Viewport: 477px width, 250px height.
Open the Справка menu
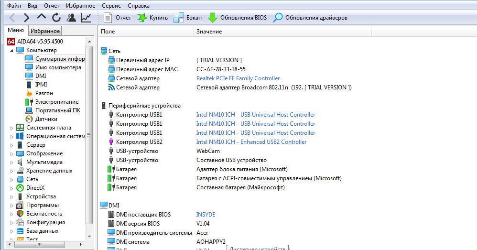tap(139, 5)
